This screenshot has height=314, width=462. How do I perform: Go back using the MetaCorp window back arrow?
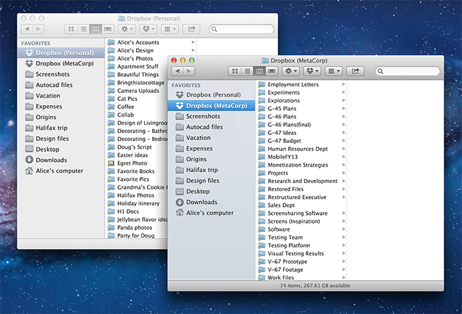pyautogui.click(x=179, y=71)
